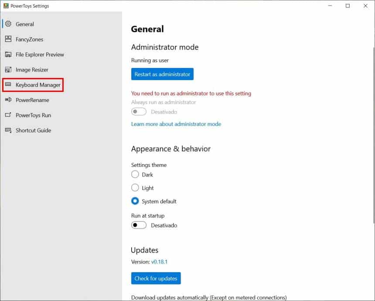
Task: Open the Shortcut Guide page
Action: click(x=33, y=130)
